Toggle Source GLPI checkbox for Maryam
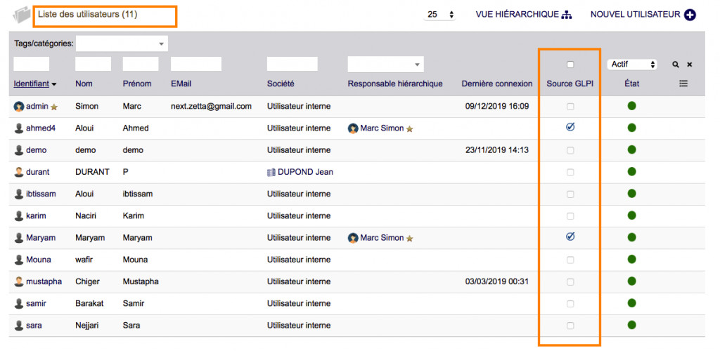Viewport: 720px width, 353px height. [570, 237]
